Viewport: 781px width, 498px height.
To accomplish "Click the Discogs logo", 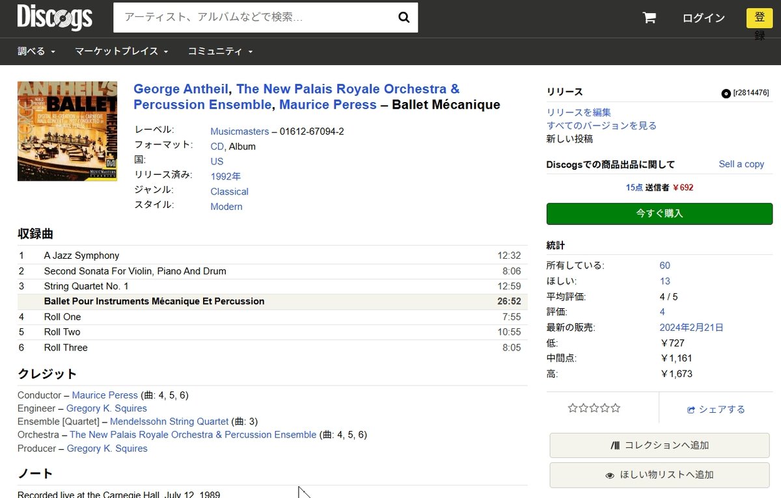I will (55, 18).
